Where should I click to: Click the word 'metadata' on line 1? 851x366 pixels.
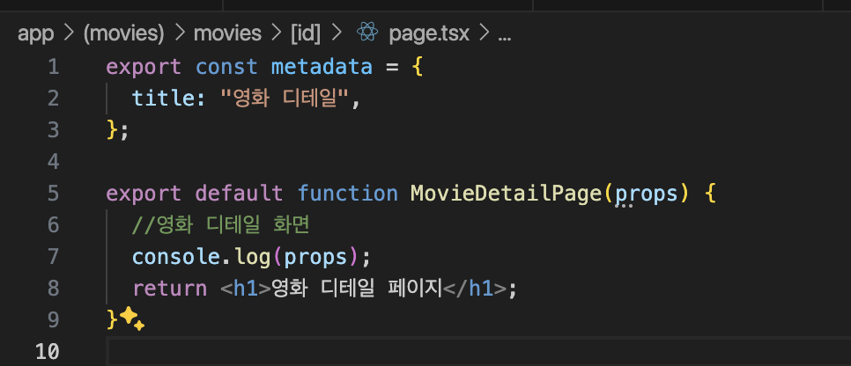coord(322,67)
